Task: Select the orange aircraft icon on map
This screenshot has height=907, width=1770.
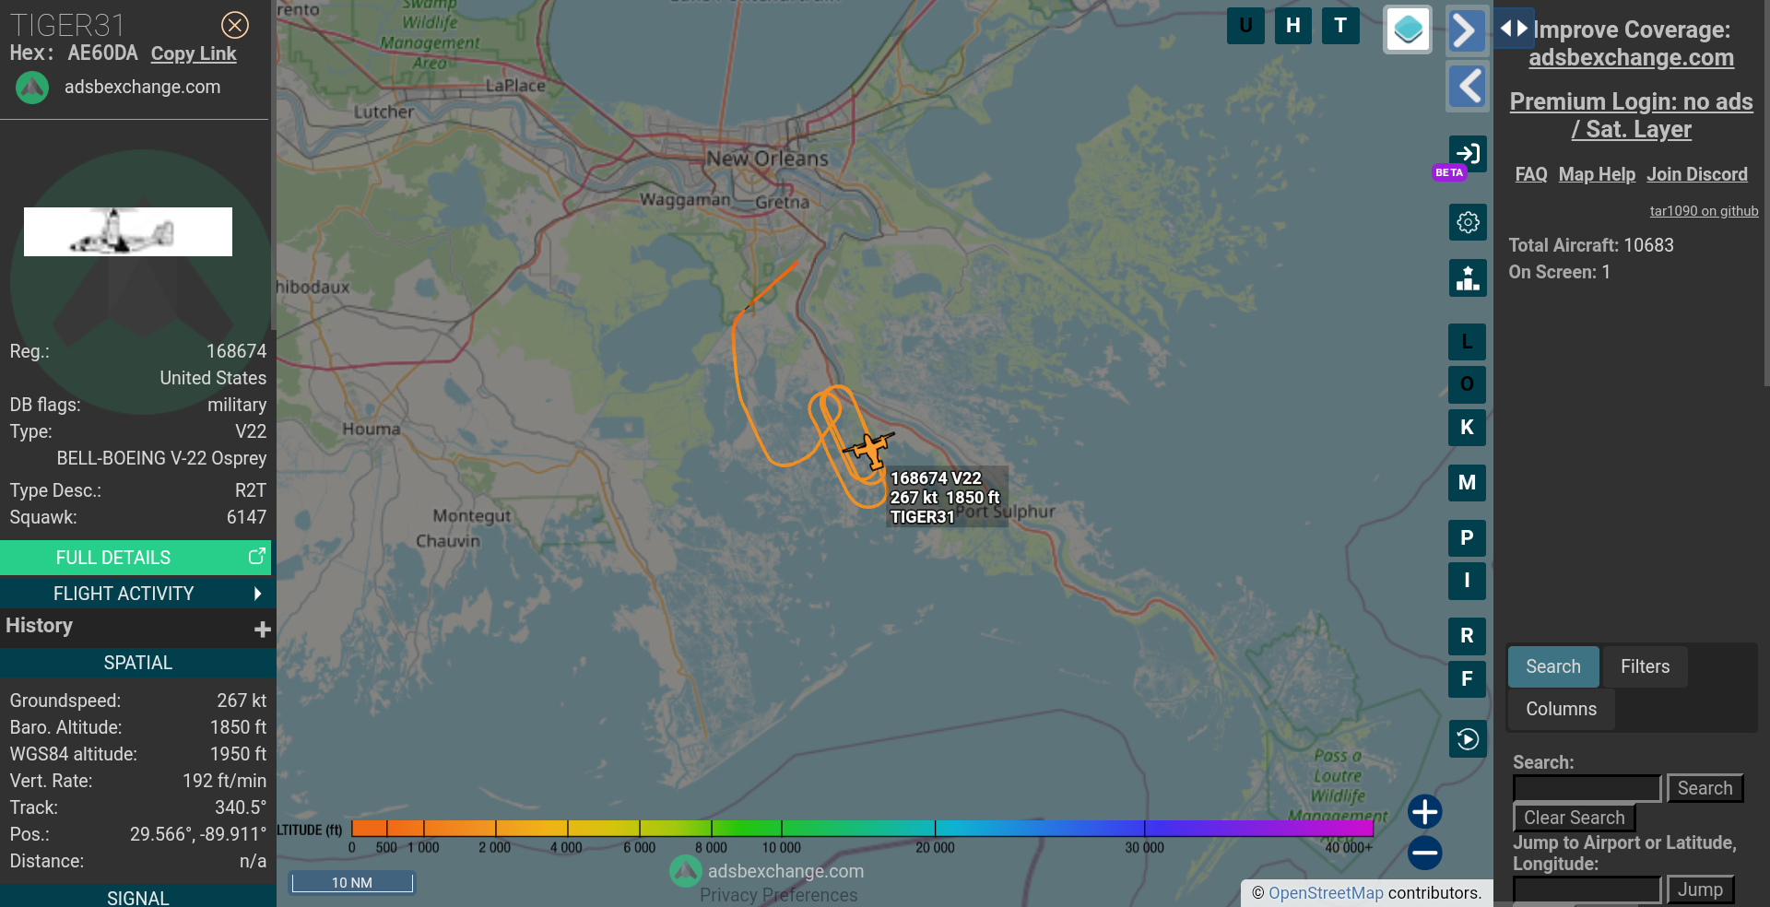Action: pos(869,450)
